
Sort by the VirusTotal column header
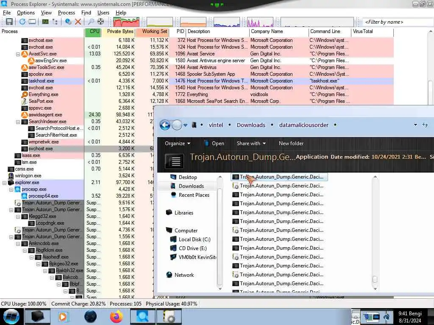click(x=372, y=31)
